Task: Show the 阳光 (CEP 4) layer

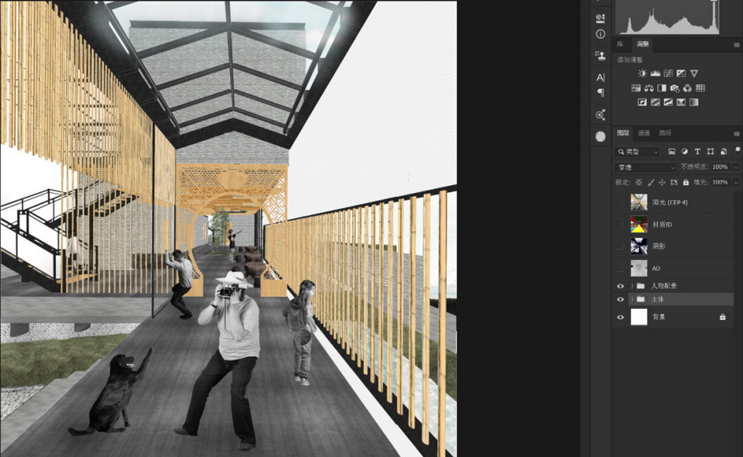Action: (x=620, y=202)
